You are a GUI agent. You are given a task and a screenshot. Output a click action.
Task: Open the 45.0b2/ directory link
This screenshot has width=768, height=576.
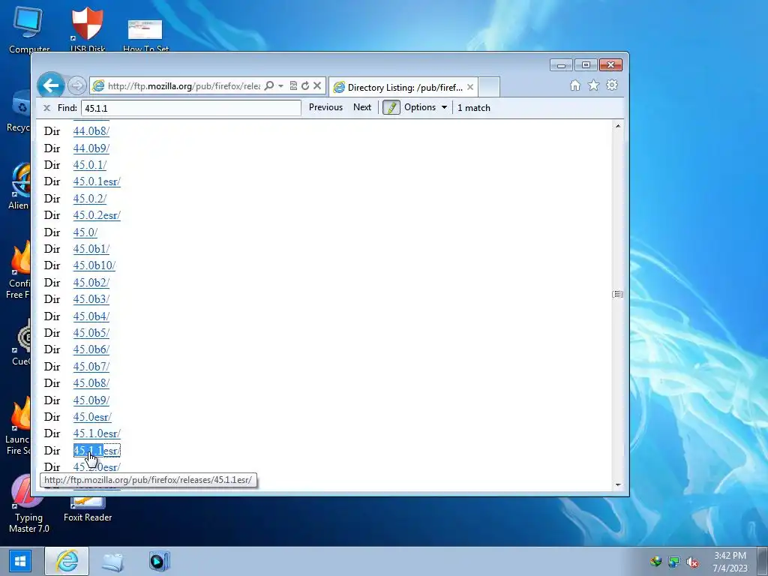click(91, 283)
